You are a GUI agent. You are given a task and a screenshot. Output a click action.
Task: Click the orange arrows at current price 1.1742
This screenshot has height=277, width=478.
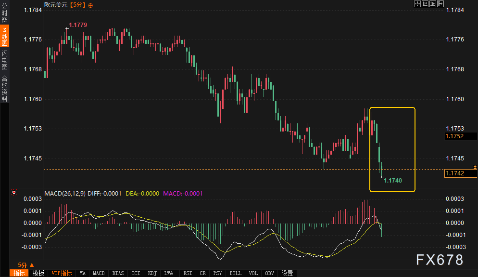tap(475, 167)
